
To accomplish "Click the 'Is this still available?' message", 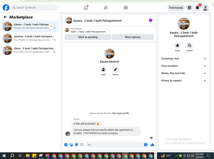I will click(86, 124).
